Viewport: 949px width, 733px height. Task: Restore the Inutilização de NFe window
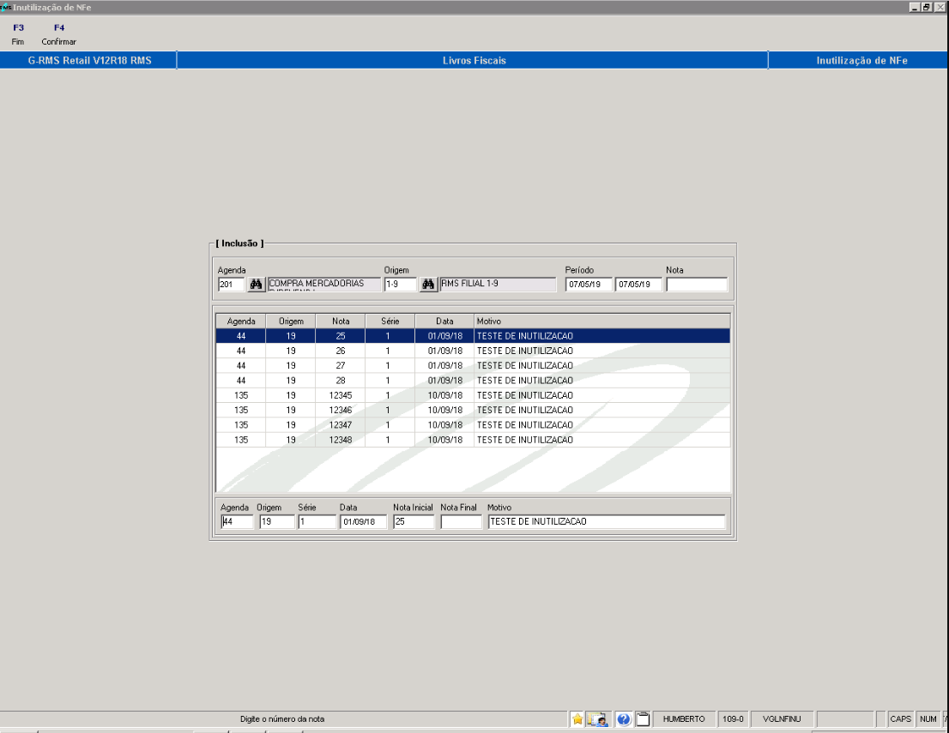click(927, 7)
